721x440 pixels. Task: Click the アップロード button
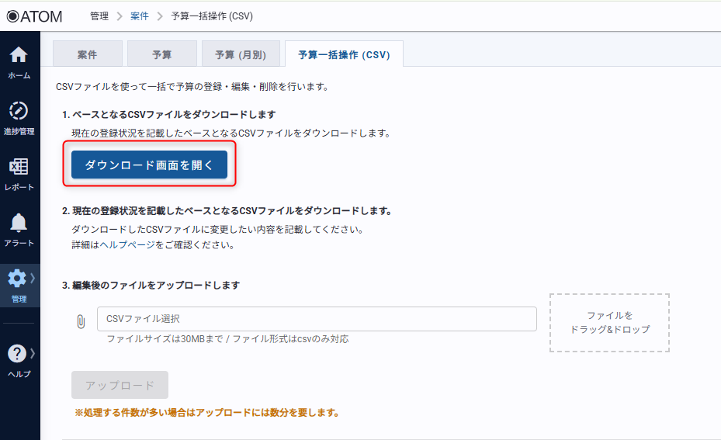[x=120, y=385]
